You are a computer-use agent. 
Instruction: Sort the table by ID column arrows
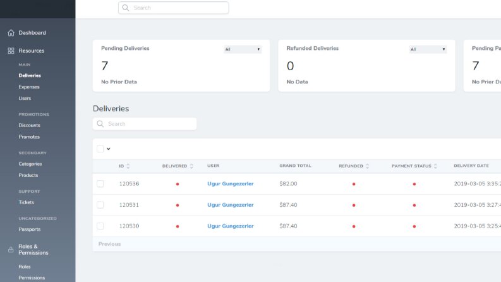128,166
